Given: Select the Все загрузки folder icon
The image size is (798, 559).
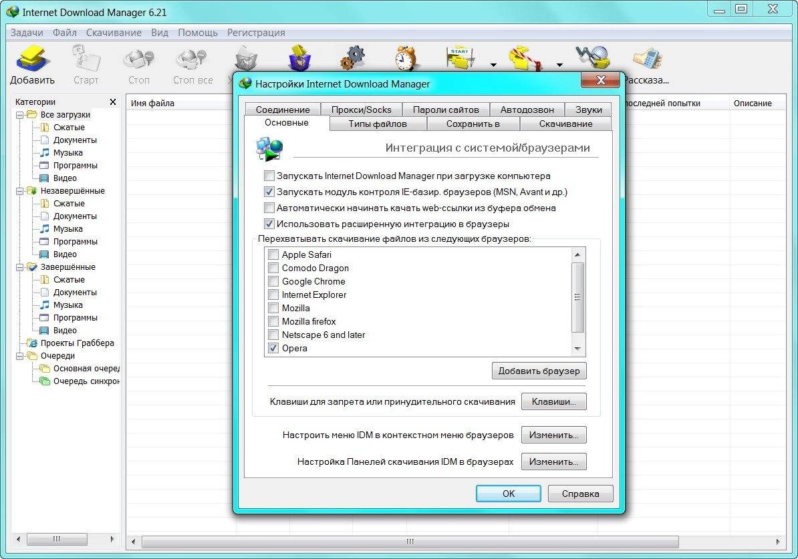Looking at the screenshot, I should point(32,114).
